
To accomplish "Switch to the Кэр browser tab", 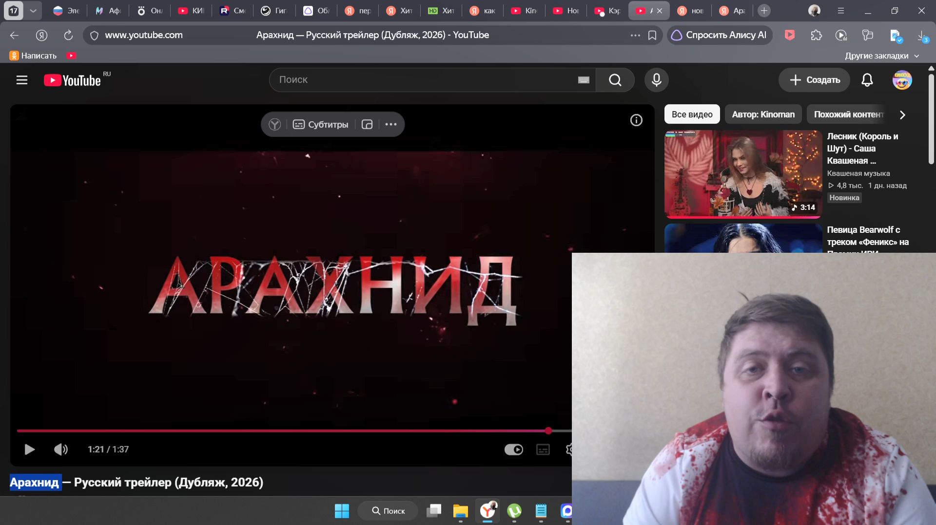I will click(x=607, y=11).
